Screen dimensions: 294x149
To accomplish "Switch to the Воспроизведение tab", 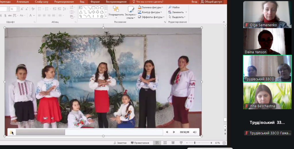I will coord(116,2).
